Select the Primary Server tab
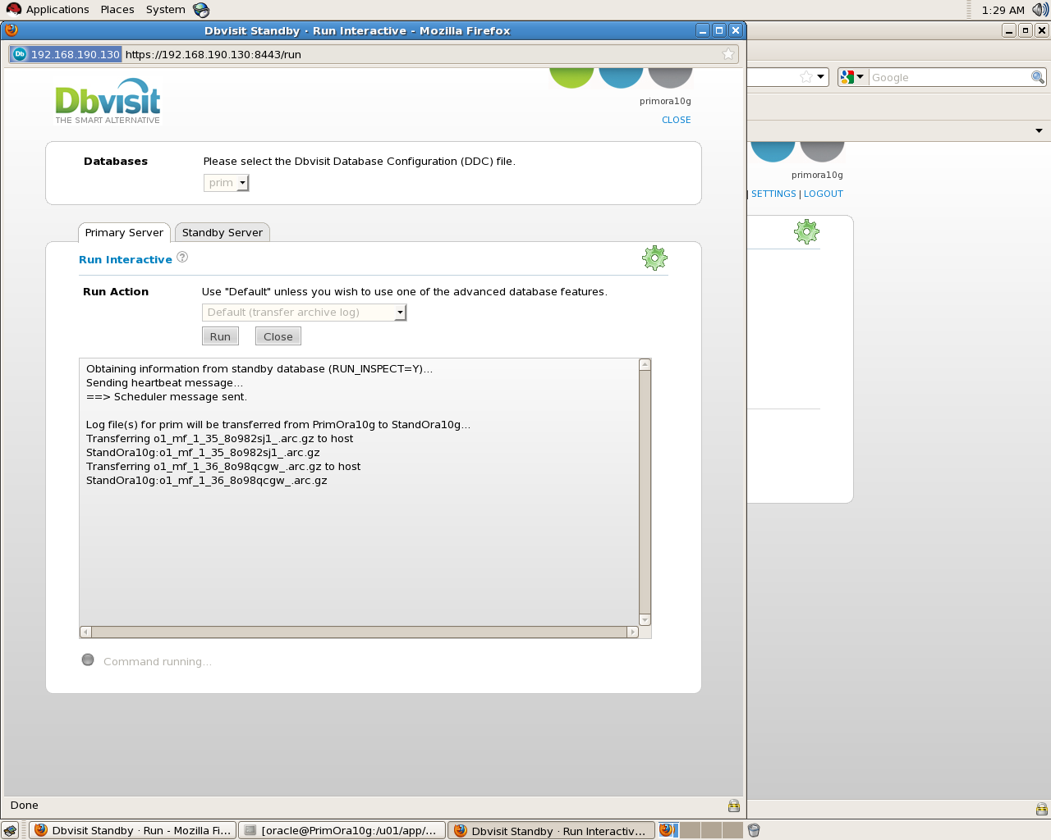This screenshot has height=840, width=1051. coord(124,233)
